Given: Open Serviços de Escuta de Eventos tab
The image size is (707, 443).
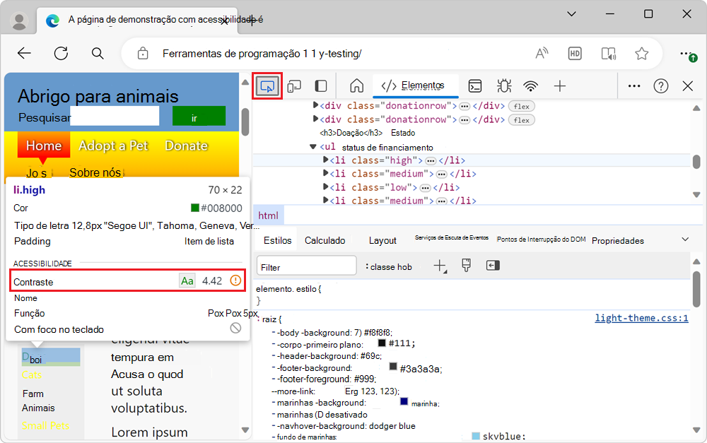Looking at the screenshot, I should click(x=452, y=237).
